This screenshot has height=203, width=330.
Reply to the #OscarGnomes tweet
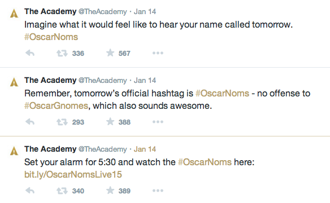30,122
